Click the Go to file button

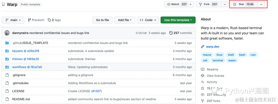102,20
